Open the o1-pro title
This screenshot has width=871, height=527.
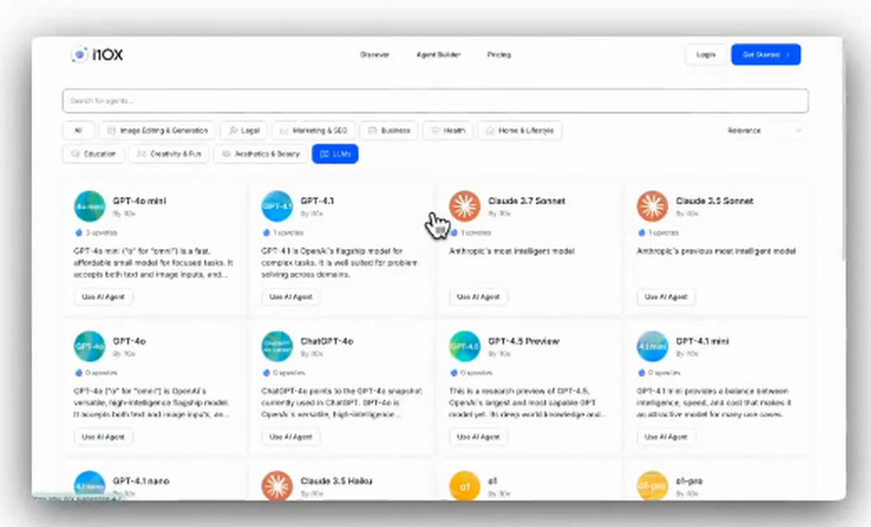point(689,481)
